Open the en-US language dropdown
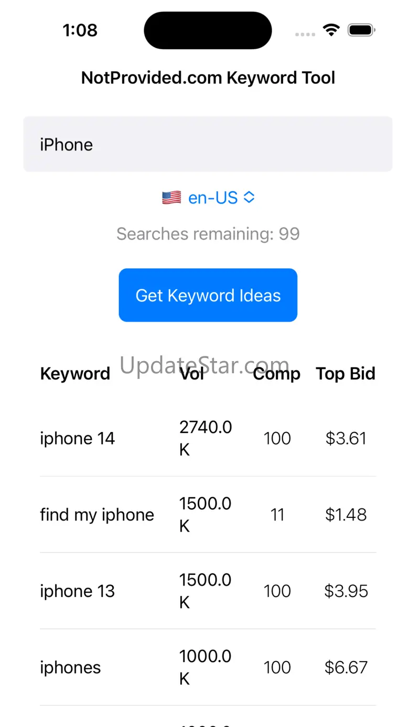 coord(213,198)
